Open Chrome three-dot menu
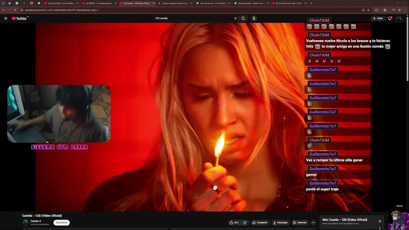 tap(405, 10)
